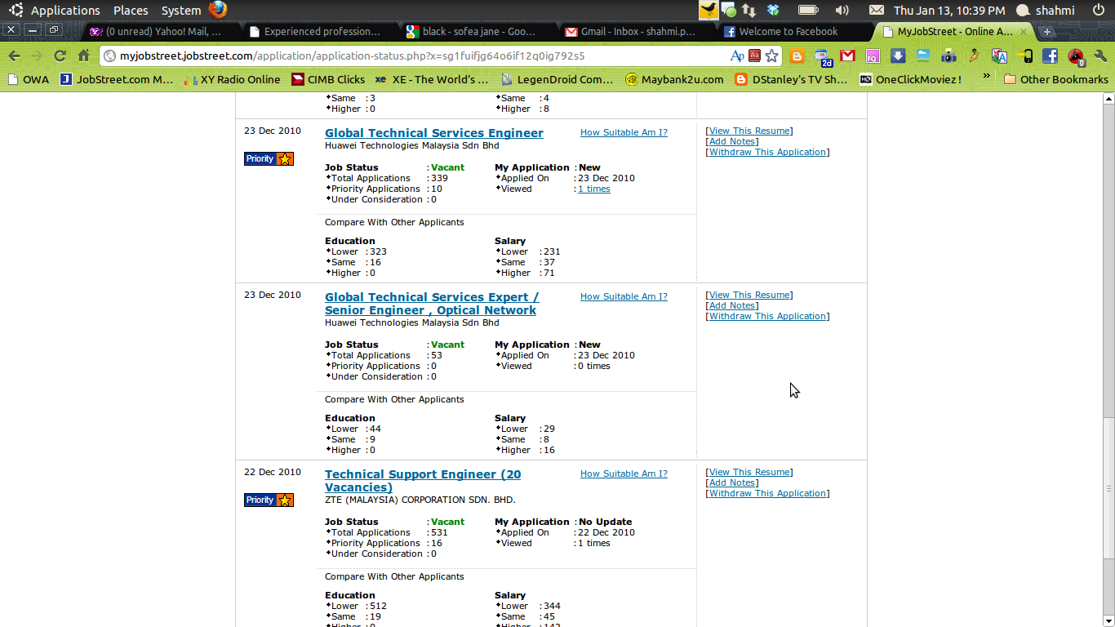Image resolution: width=1115 pixels, height=627 pixels.
Task: Open Technical Support Engineer (20 Vacancies) link
Action: [423, 481]
